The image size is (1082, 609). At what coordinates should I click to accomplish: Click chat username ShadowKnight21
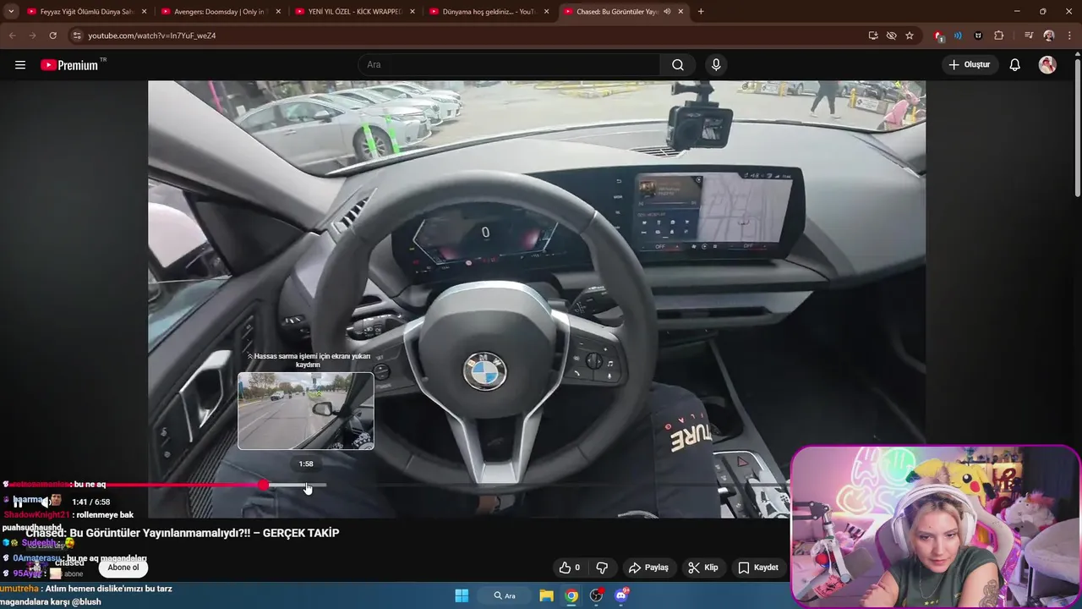[x=36, y=514]
